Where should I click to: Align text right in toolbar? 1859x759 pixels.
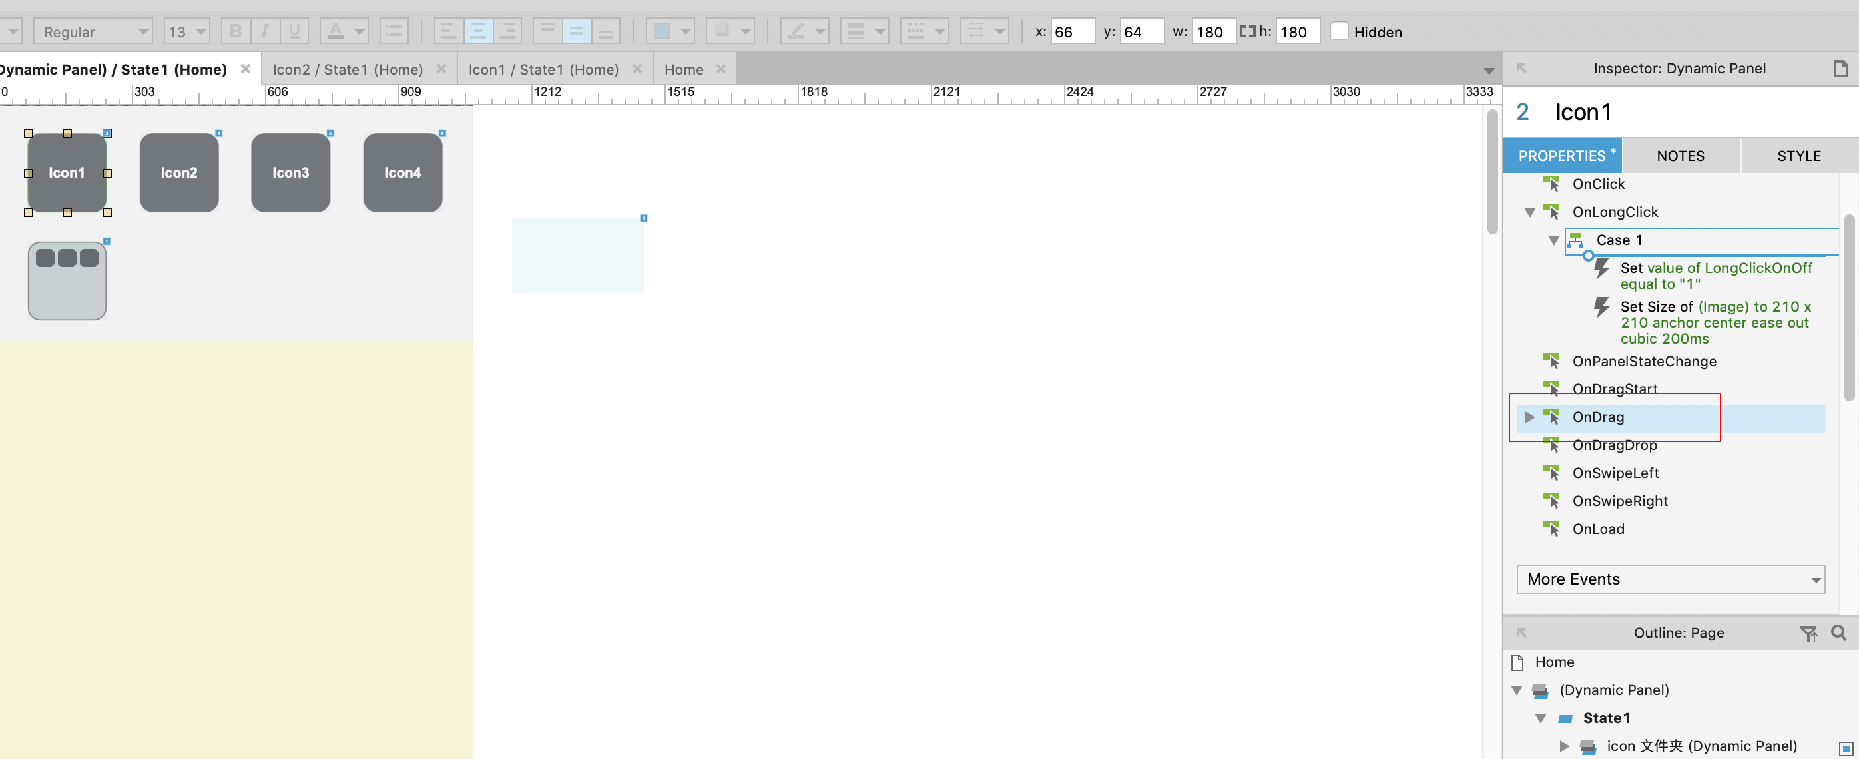(x=507, y=31)
